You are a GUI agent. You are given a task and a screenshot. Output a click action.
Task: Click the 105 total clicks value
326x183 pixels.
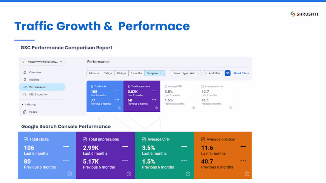94,92
